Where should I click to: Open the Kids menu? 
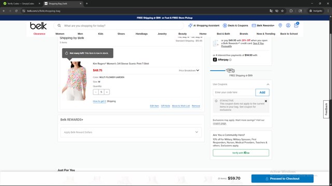[101, 34]
